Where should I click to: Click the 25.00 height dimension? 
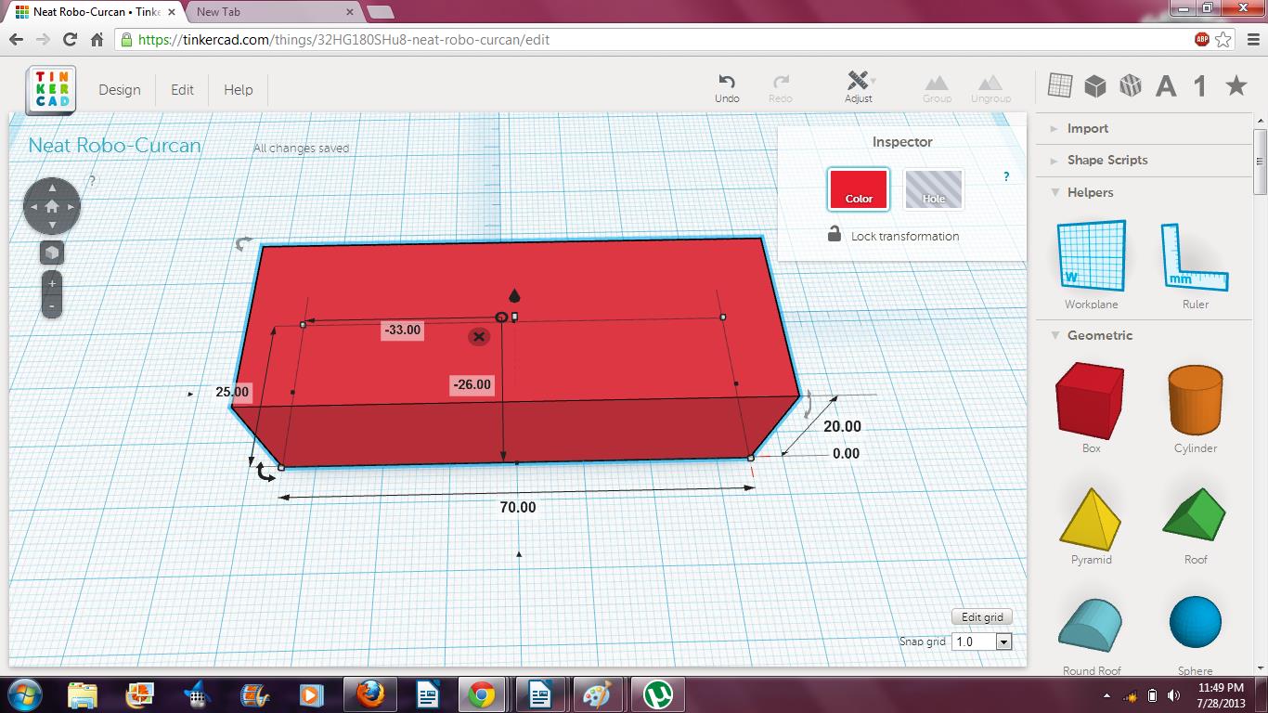[232, 392]
